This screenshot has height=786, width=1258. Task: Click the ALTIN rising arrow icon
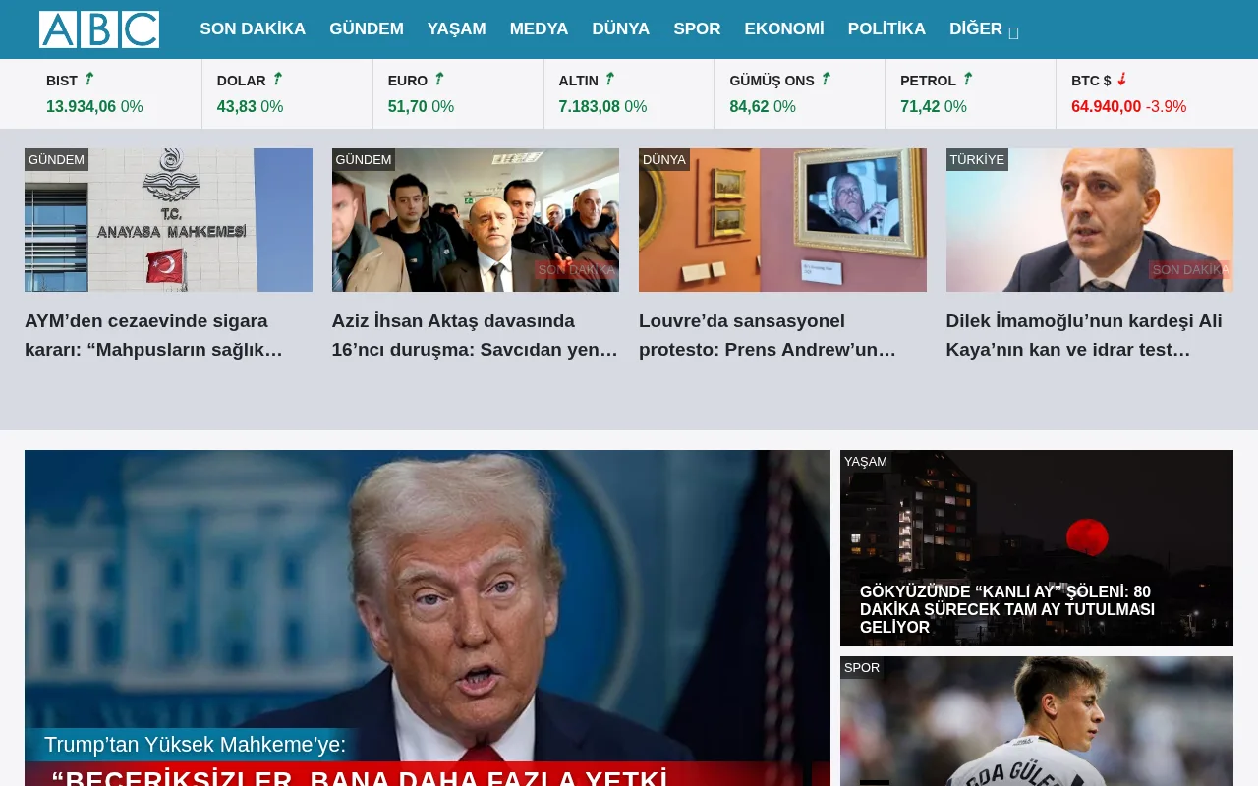coord(609,78)
